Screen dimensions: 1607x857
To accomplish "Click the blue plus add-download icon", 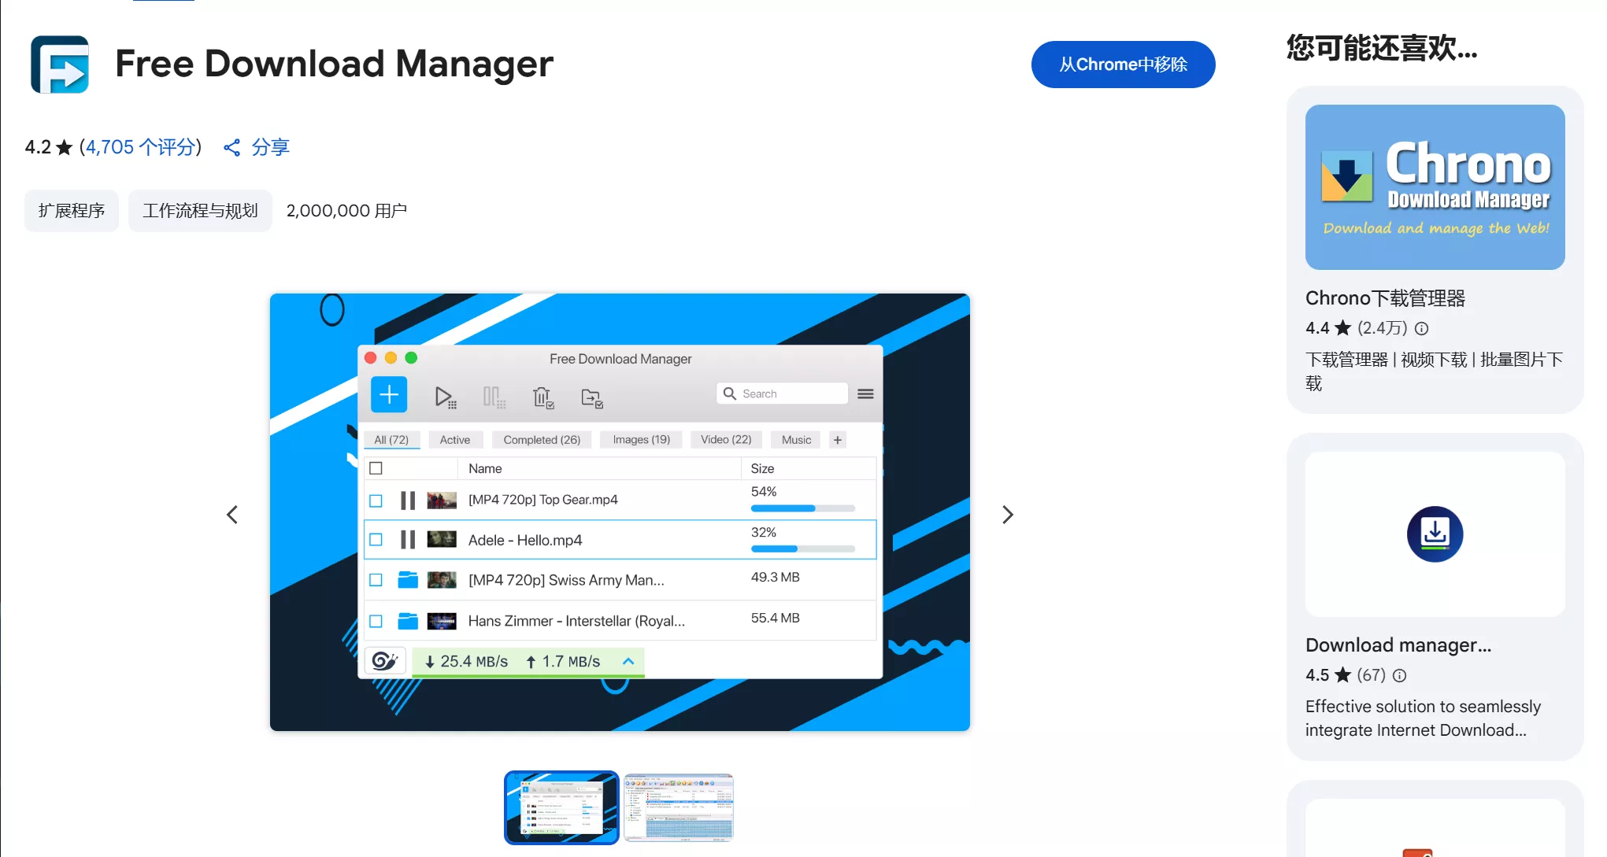I will click(389, 394).
